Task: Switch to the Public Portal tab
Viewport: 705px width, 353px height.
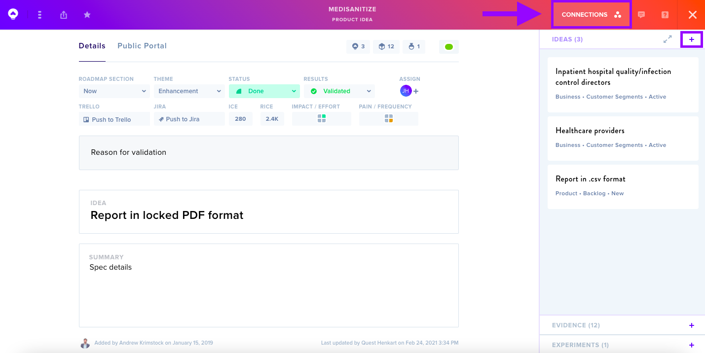Action: 142,46
